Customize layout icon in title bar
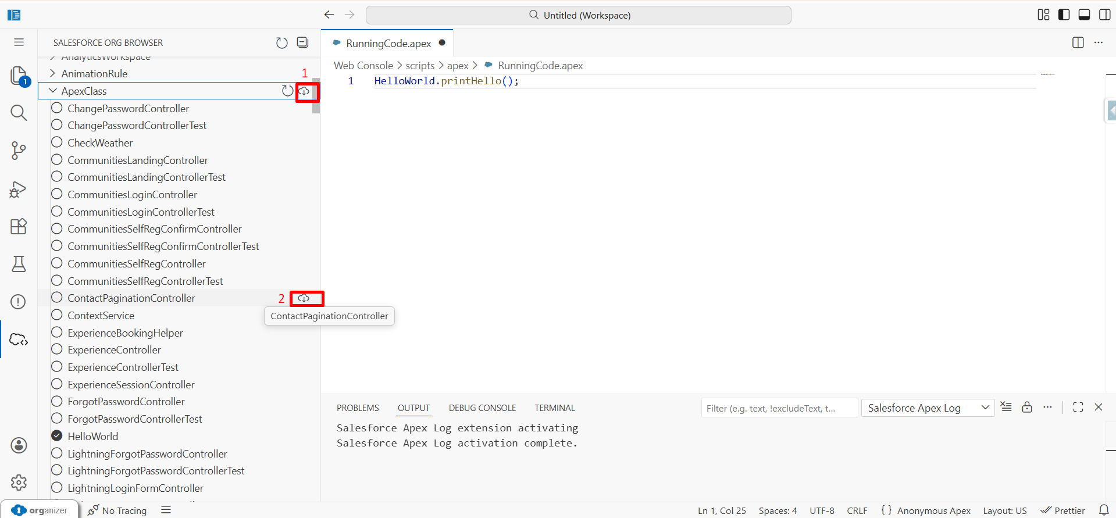The width and height of the screenshot is (1116, 518). click(x=1044, y=15)
